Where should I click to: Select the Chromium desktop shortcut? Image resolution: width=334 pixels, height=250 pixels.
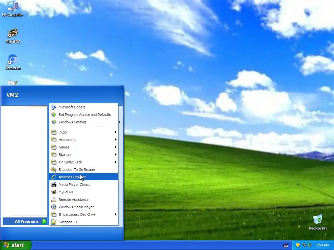pyautogui.click(x=13, y=62)
